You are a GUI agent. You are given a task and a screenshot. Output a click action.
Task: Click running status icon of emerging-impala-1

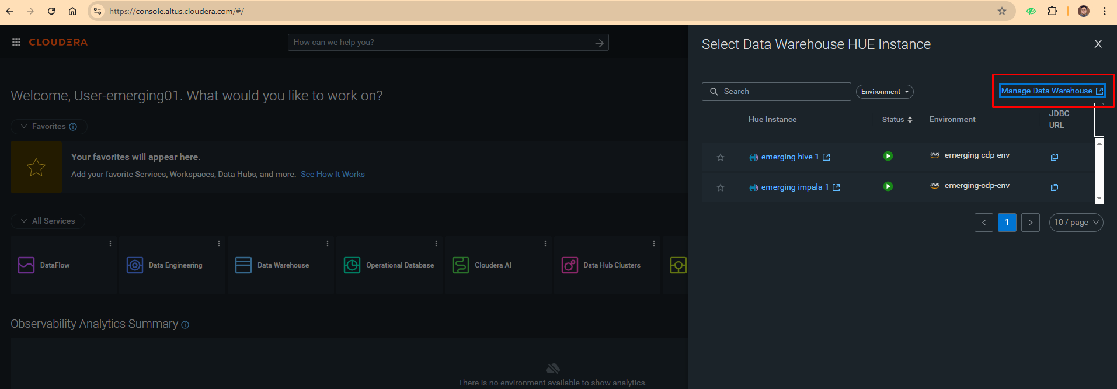[888, 186]
